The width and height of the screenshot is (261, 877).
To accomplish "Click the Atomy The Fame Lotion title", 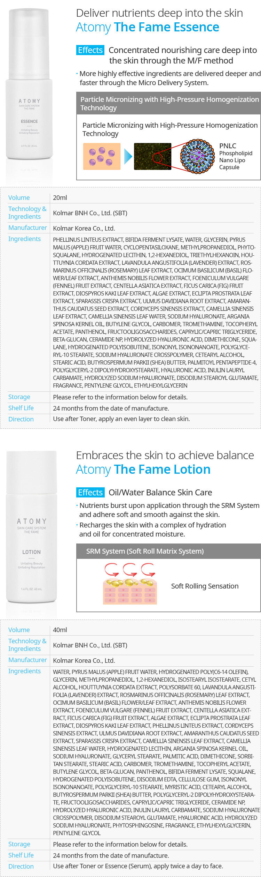I will (143, 470).
